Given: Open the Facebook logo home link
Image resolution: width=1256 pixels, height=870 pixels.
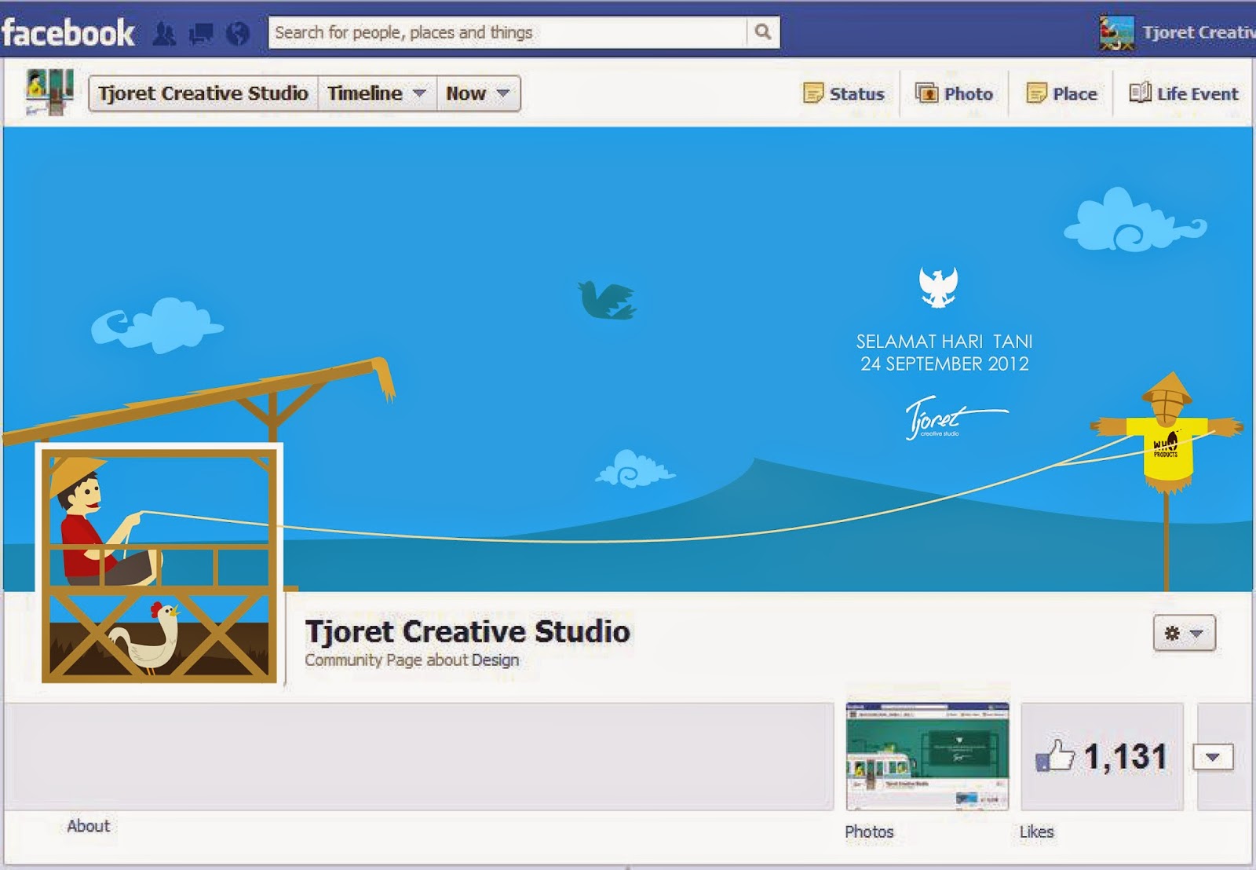Looking at the screenshot, I should [68, 33].
